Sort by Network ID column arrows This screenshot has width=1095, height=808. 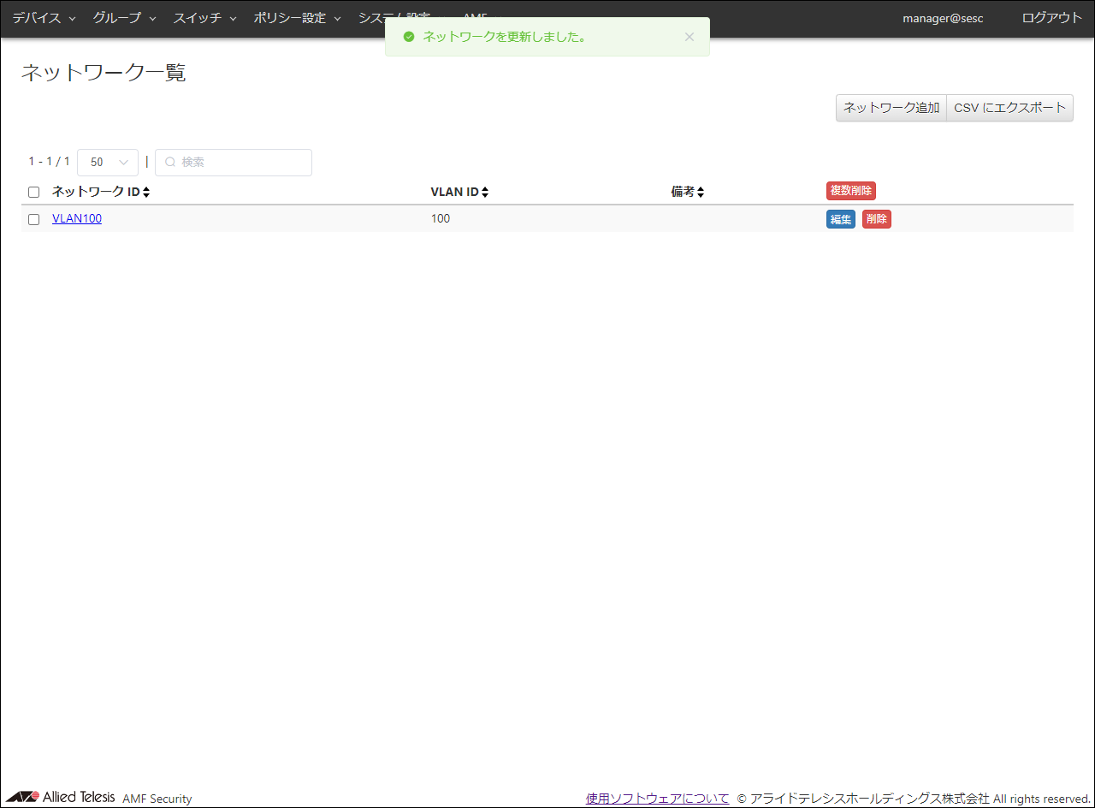(146, 193)
